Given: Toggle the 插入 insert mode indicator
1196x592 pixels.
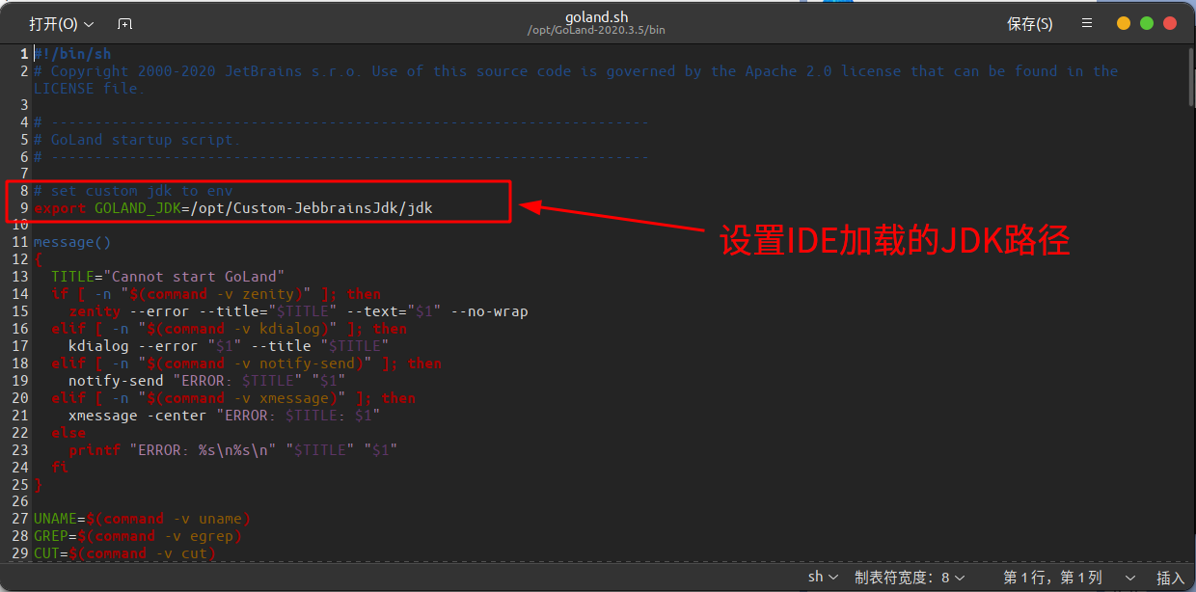Looking at the screenshot, I should point(1170,577).
